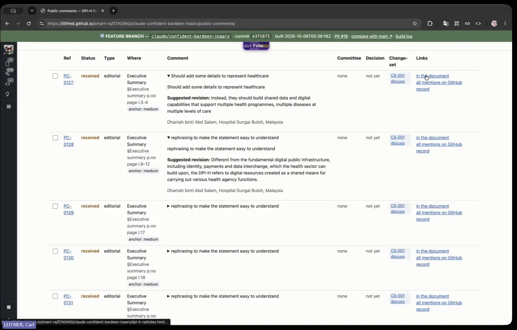Screen dimensions: 517x330
Task: Click the translate extension icon in toolbar
Action: [x=446, y=23]
